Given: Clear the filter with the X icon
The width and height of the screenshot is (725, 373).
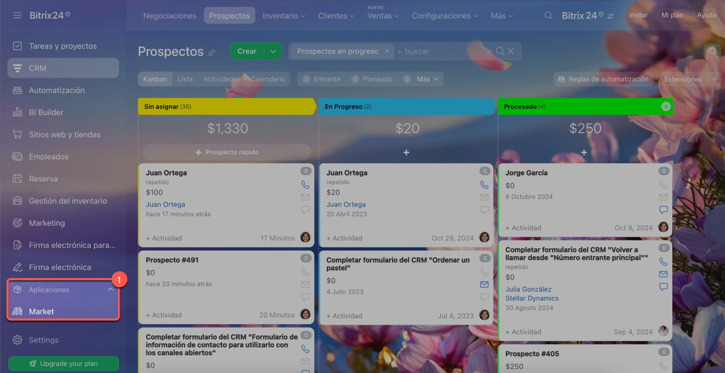Looking at the screenshot, I should click(511, 51).
